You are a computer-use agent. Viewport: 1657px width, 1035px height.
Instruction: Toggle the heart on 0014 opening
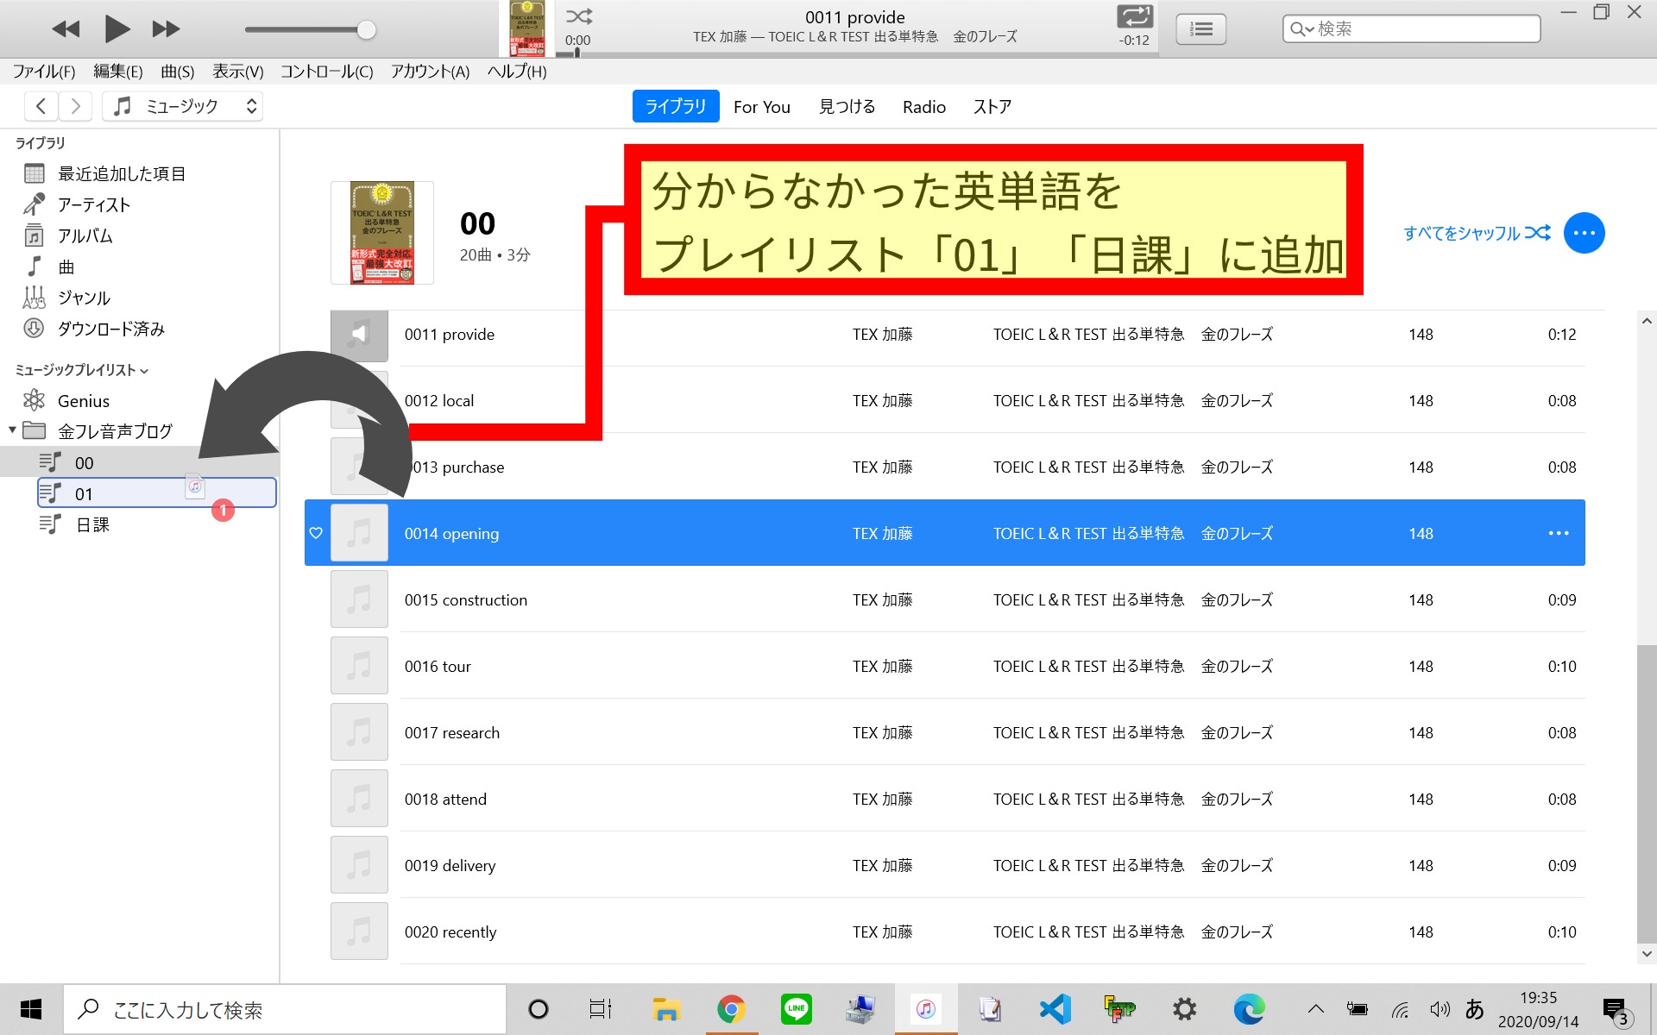coord(316,533)
